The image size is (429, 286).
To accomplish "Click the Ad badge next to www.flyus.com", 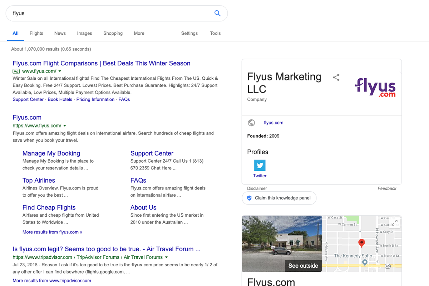I will [16, 71].
